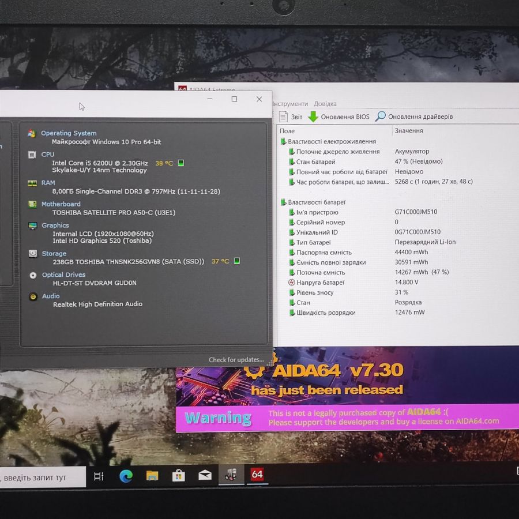
Task: Select the Ім'я пристрою row
Action: [x=397, y=212]
